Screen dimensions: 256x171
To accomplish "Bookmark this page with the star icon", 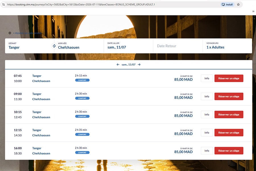I will (x=238, y=5).
